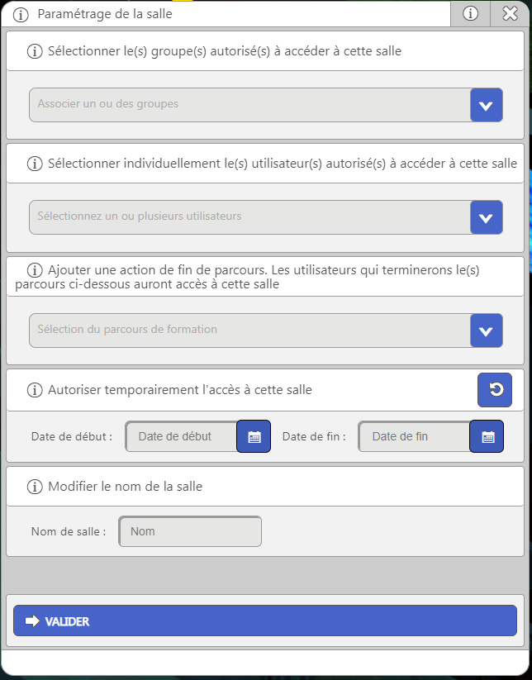Image resolution: width=532 pixels, height=680 pixels.
Task: Expand the user selection dropdown arrow
Action: click(x=486, y=217)
